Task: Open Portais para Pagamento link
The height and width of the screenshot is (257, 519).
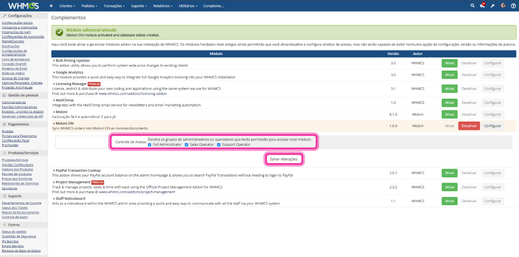Action: pyautogui.click(x=19, y=135)
